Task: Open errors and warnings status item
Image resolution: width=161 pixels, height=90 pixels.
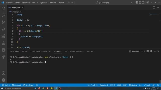Action: [6, 85]
